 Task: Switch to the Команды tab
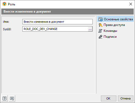[110, 31]
